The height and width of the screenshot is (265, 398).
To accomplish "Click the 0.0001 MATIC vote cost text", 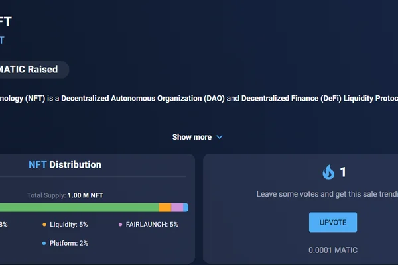I will (333, 250).
